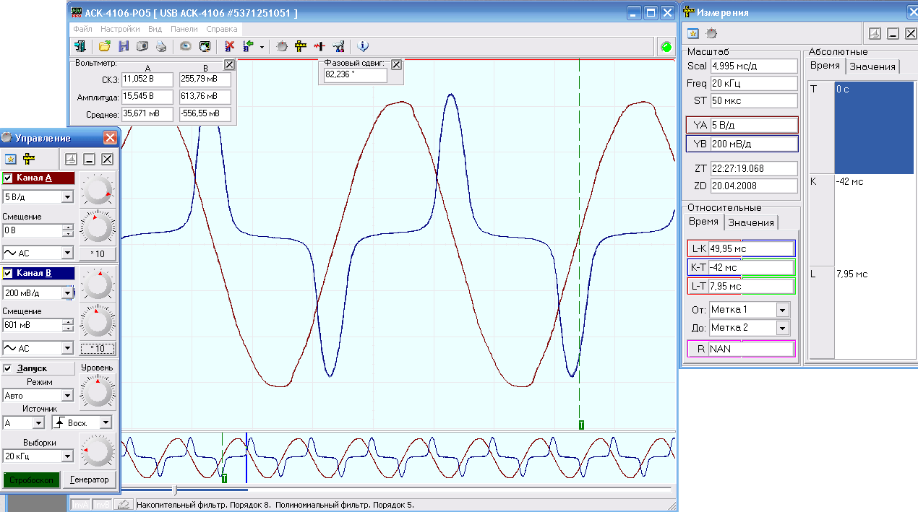
Task: Click the Генератор button
Action: (x=90, y=480)
